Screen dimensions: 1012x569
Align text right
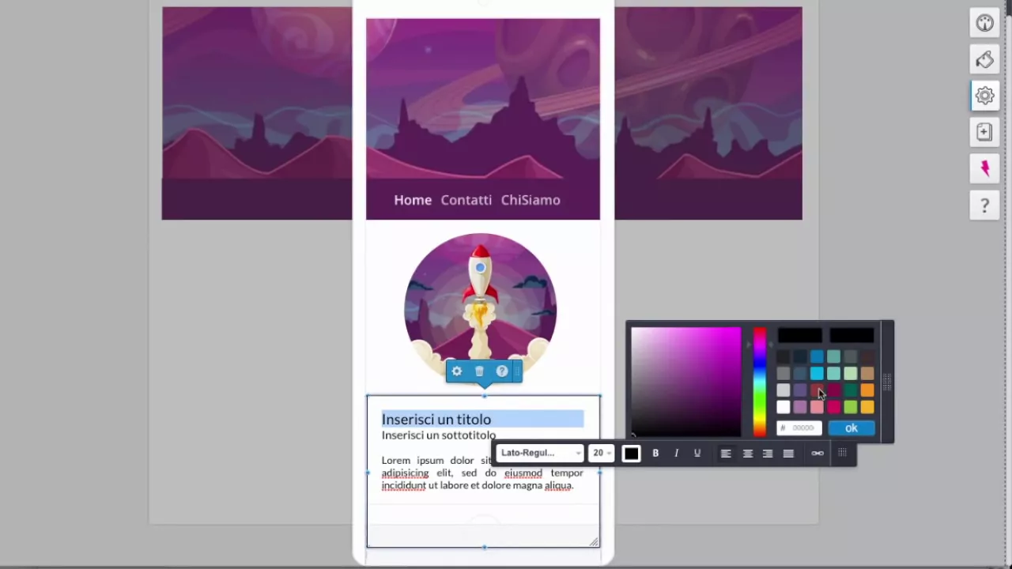point(768,453)
